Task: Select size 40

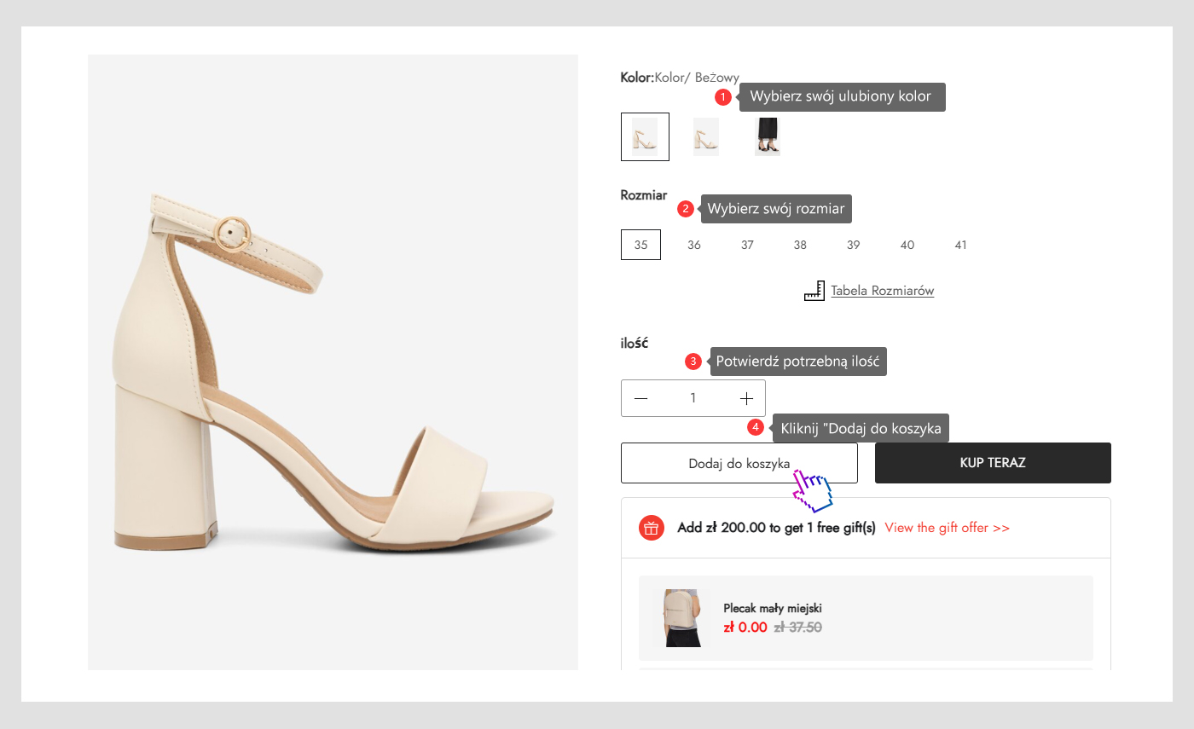Action: coord(907,245)
